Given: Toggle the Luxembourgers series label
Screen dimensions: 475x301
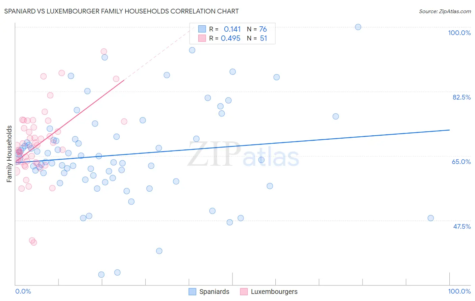Looking at the screenshot, I should (274, 292).
